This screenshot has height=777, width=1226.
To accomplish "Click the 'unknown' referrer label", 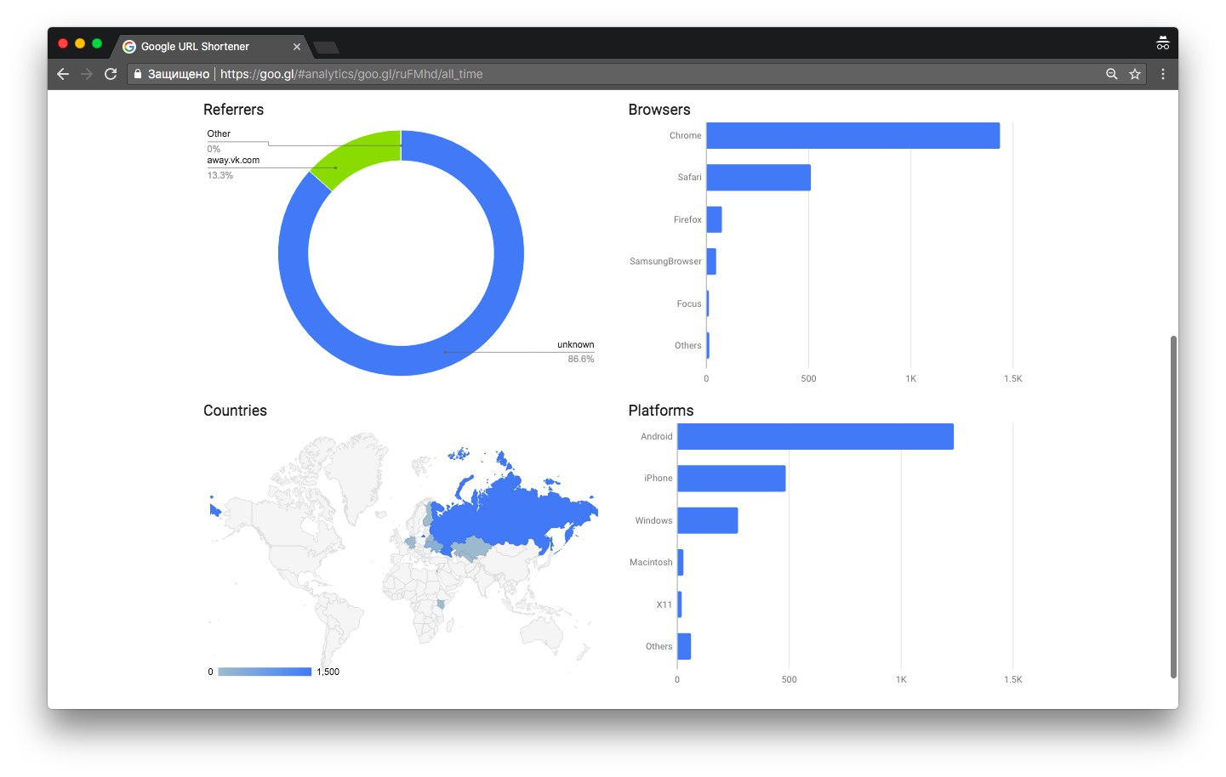I will (x=576, y=344).
